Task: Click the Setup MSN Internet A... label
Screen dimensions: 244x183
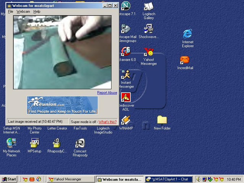Action: tap(11, 130)
